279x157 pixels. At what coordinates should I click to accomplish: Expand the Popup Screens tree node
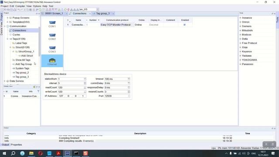point(7,18)
